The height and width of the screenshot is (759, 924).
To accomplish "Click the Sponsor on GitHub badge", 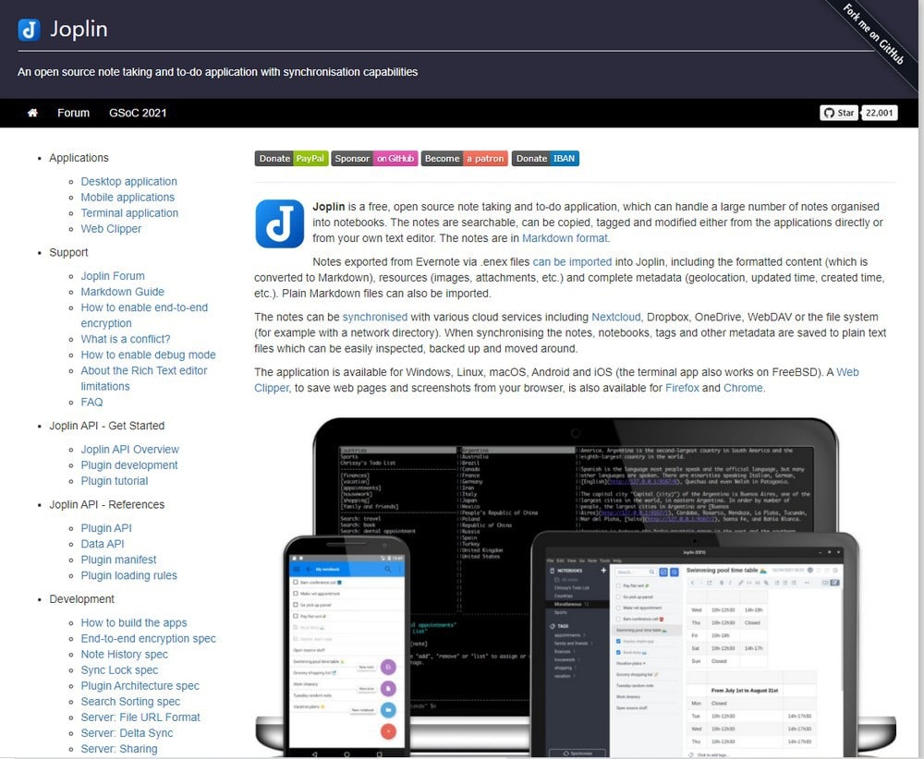I will (x=374, y=159).
